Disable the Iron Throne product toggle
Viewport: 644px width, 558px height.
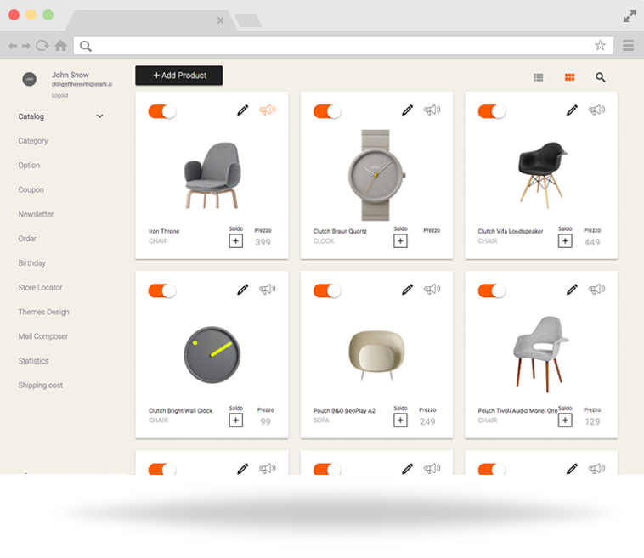pyautogui.click(x=161, y=111)
